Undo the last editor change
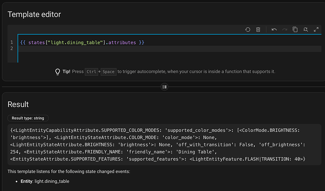Image resolution: width=325 pixels, height=191 pixels. (274, 30)
